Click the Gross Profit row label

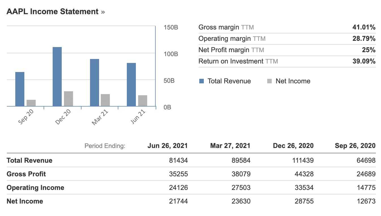point(26,174)
